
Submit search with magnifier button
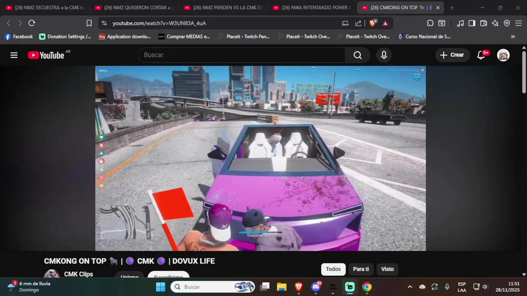point(358,55)
